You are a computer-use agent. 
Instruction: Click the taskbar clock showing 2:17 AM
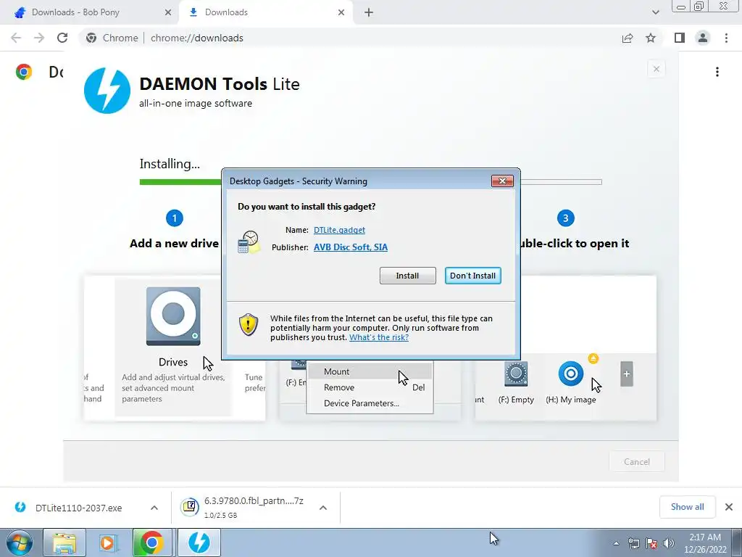[705, 543]
